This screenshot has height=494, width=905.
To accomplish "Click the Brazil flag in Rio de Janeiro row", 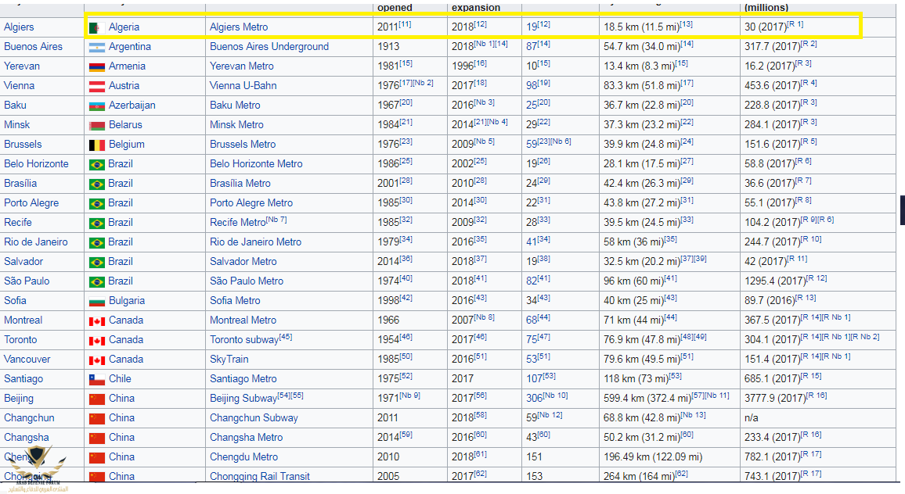I will 96,242.
